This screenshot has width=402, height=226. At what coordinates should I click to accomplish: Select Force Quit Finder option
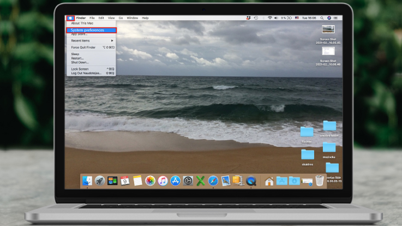(x=85, y=47)
